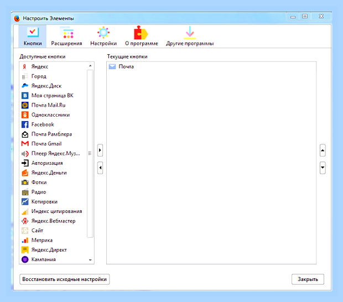Maximize the Настроить Элементы window
Viewport: 343px width, 302px height.
click(305, 17)
